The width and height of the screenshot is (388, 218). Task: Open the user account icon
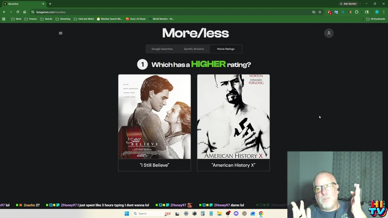329,33
